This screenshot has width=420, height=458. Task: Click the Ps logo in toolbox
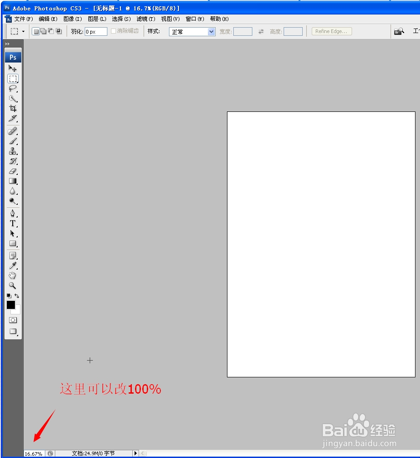coord(13,57)
